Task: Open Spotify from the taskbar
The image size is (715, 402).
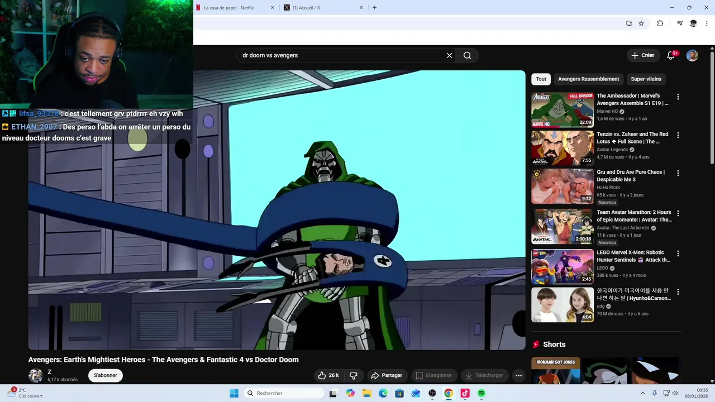Action: pyautogui.click(x=481, y=393)
